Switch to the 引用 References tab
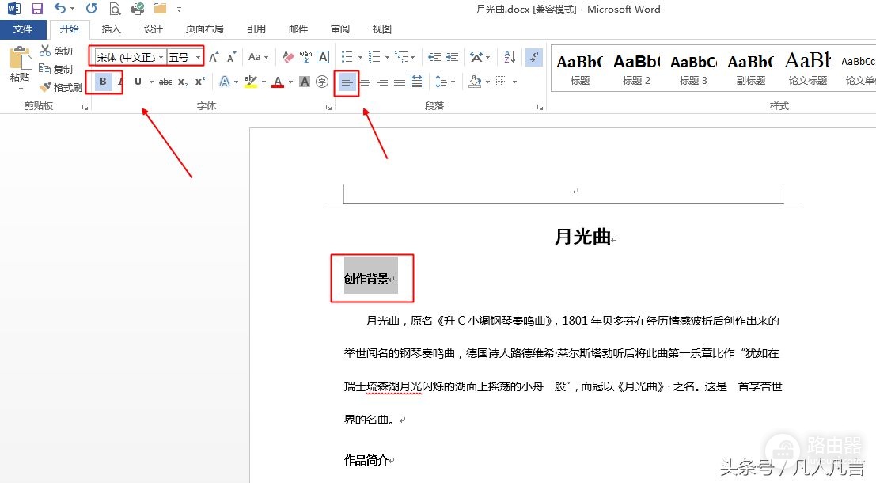 coord(256,29)
